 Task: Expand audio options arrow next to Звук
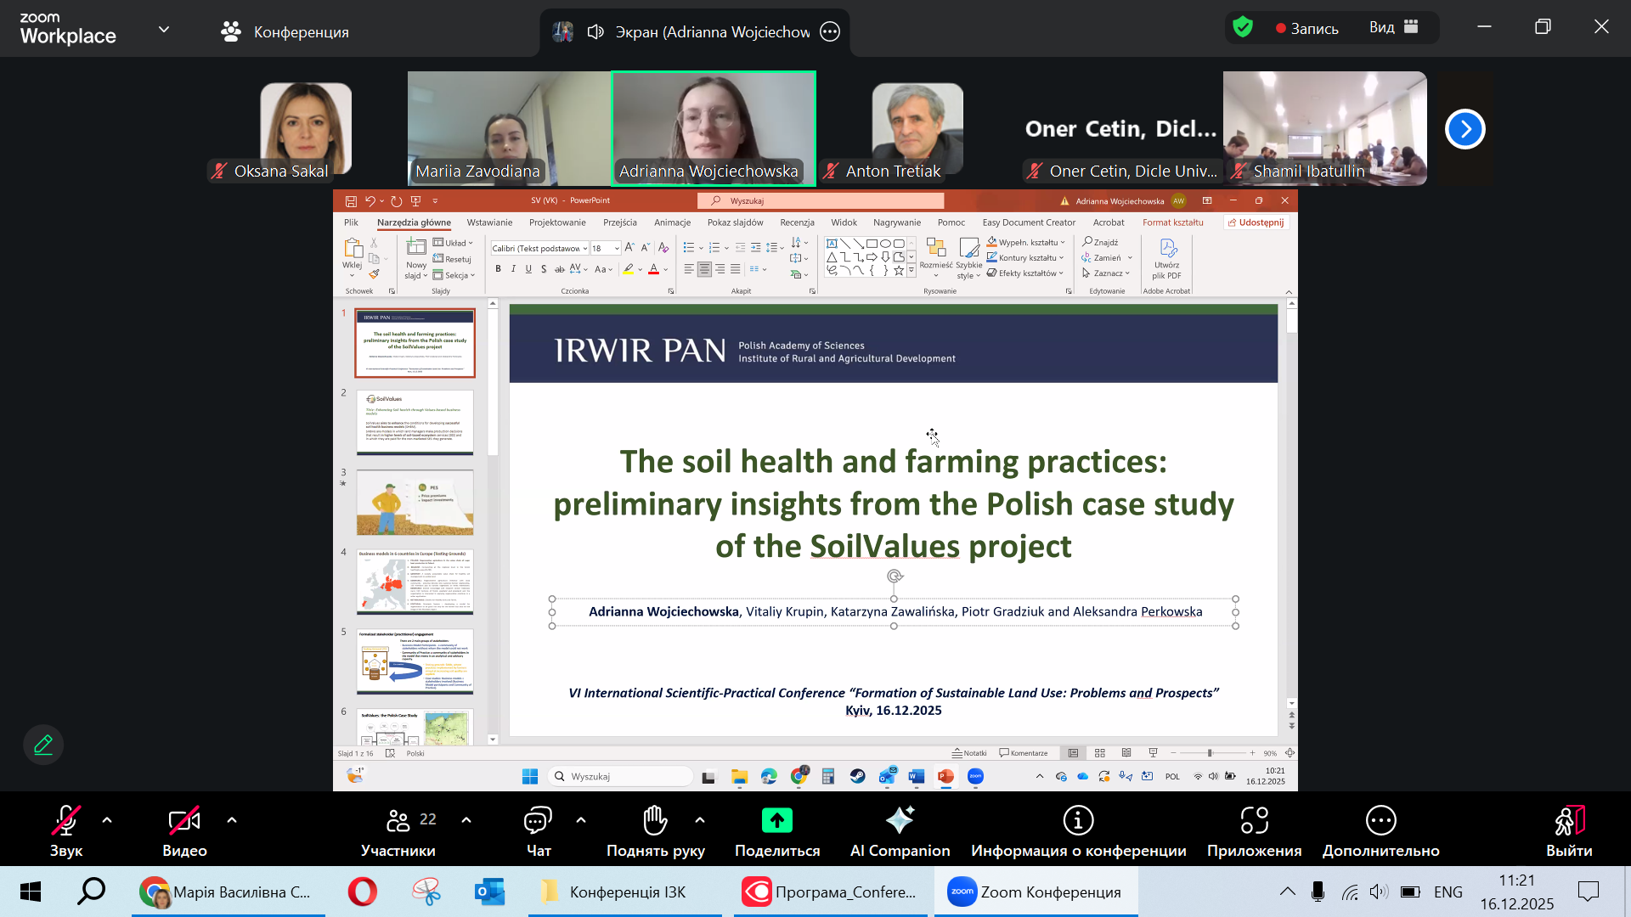[x=107, y=820]
